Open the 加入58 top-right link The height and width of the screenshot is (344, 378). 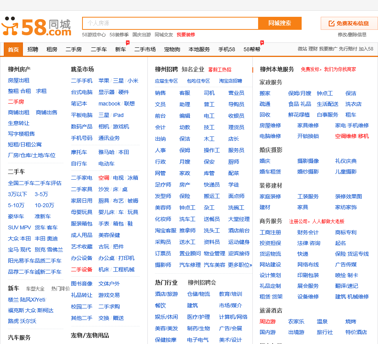[x=366, y=49]
